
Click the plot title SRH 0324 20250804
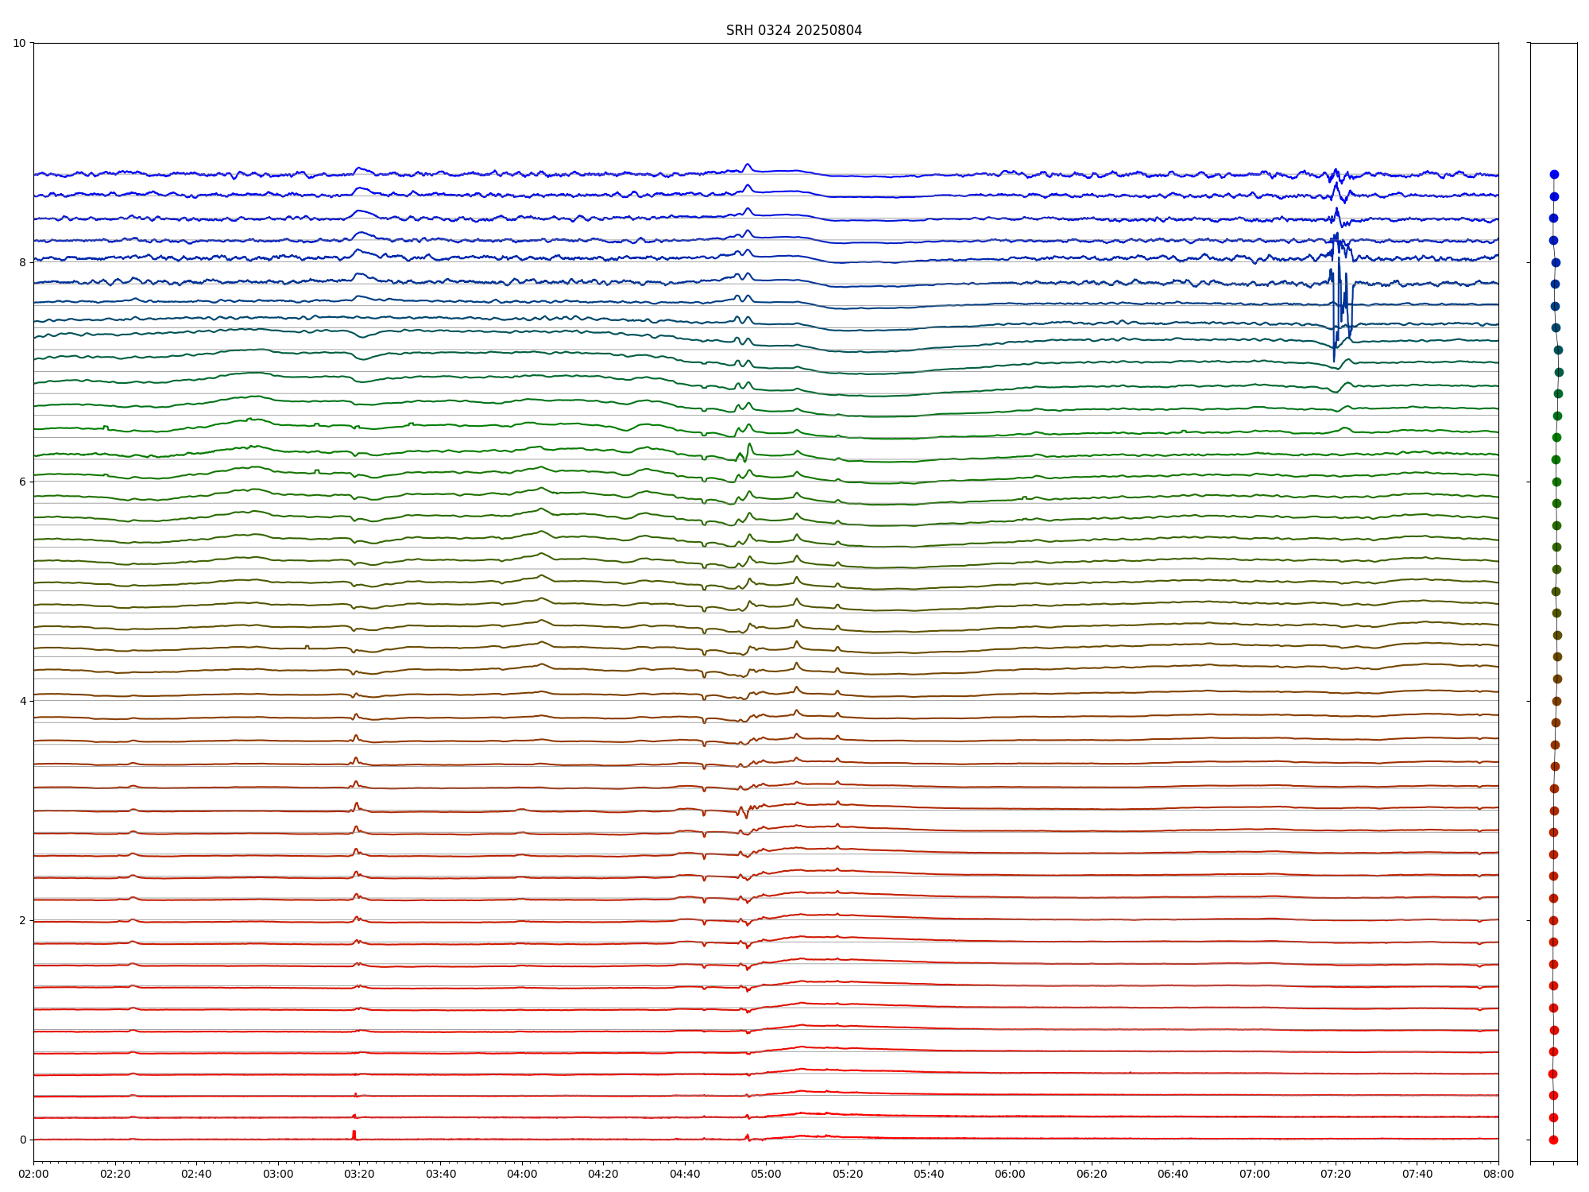(x=794, y=30)
